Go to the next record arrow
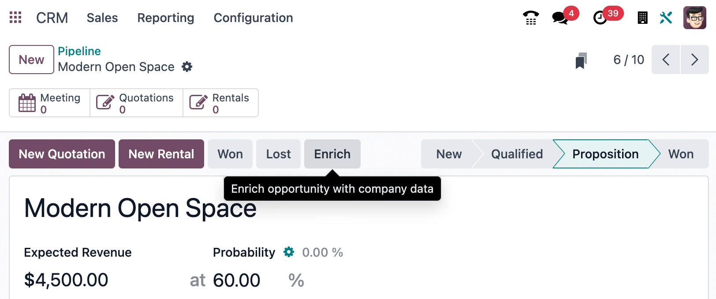Image resolution: width=716 pixels, height=299 pixels. [x=694, y=60]
